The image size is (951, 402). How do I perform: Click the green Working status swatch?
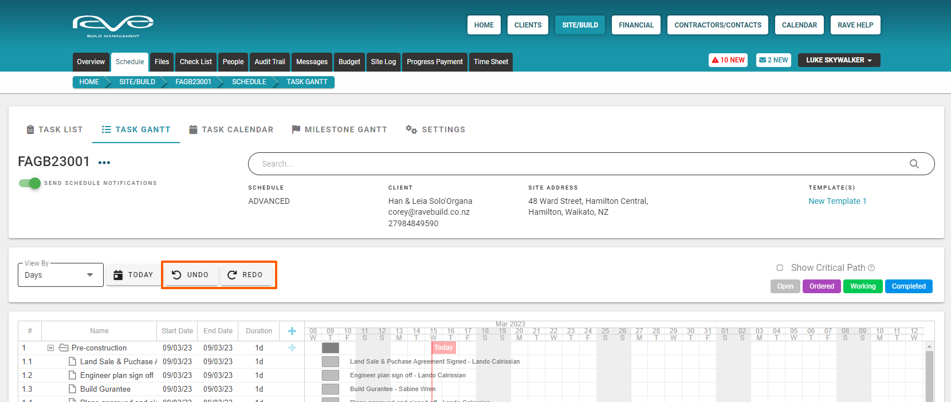click(862, 286)
